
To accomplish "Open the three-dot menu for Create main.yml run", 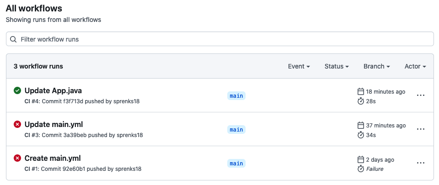I will 421,163.
